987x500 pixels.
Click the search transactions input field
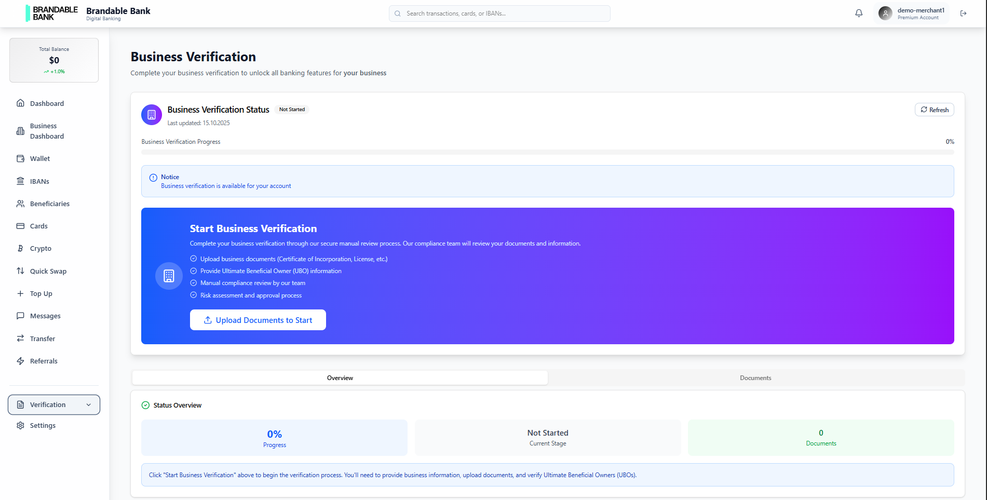coord(498,13)
